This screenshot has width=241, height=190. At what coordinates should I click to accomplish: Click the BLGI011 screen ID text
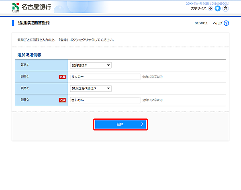pyautogui.click(x=201, y=23)
